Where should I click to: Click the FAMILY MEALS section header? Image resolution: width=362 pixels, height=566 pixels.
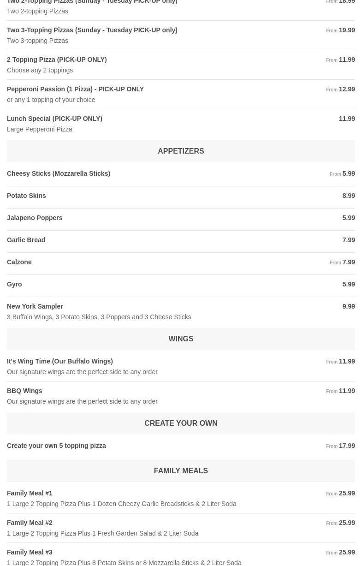coord(181,471)
